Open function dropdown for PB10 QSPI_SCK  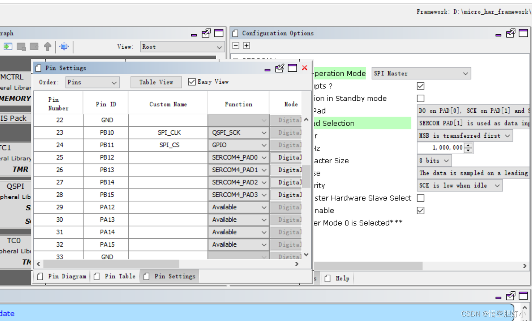coord(238,133)
